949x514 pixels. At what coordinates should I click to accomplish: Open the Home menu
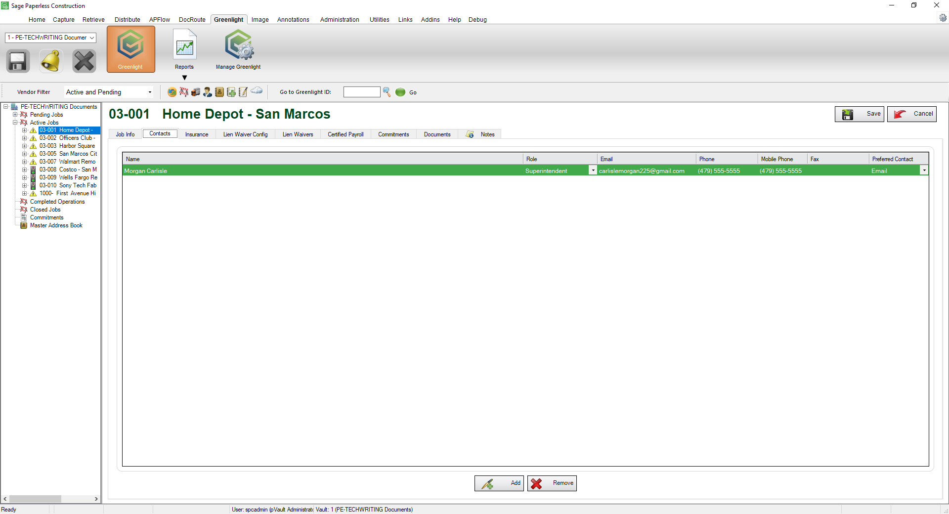coord(37,20)
